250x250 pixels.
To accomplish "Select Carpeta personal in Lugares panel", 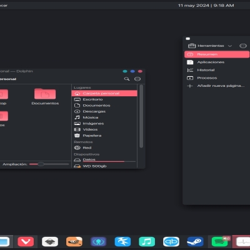I will (104, 93).
